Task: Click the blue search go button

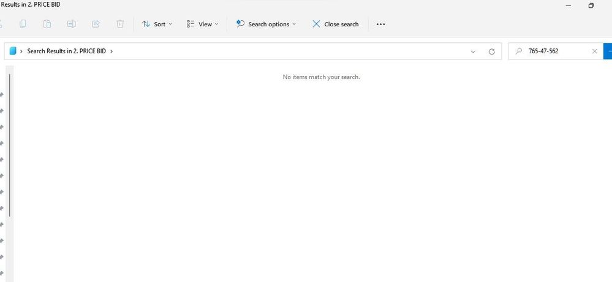Action: [x=608, y=51]
